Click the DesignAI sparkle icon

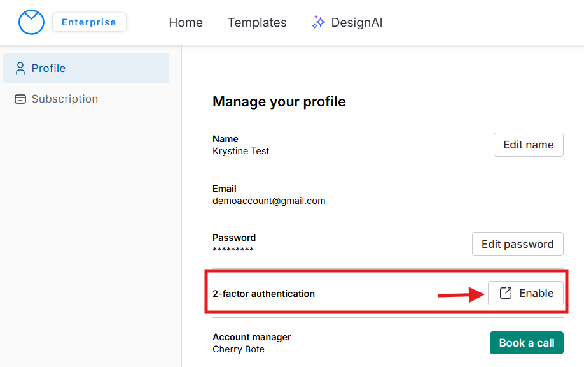click(x=318, y=22)
